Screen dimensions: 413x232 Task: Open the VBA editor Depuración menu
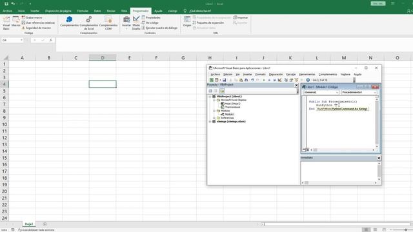tap(276, 75)
